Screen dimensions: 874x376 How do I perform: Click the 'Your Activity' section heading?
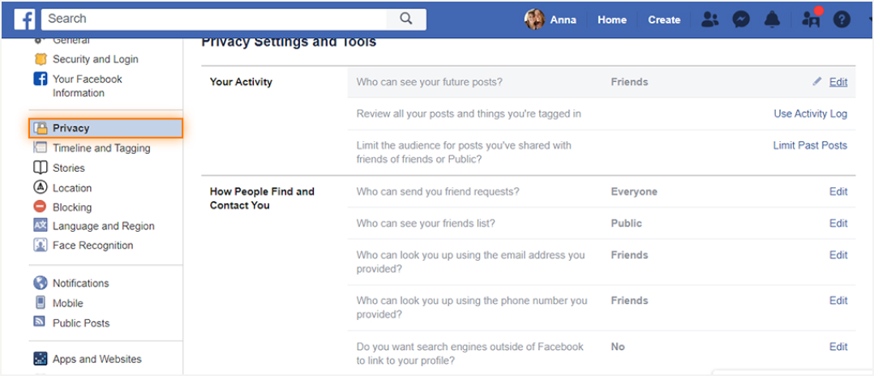coord(241,82)
